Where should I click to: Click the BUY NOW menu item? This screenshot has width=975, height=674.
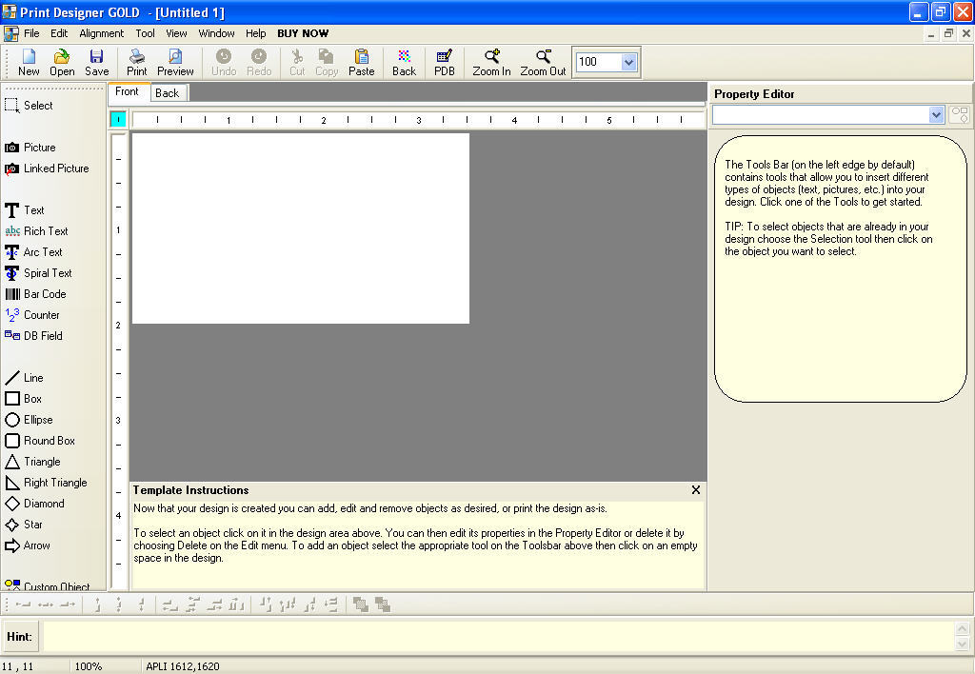pyautogui.click(x=303, y=32)
